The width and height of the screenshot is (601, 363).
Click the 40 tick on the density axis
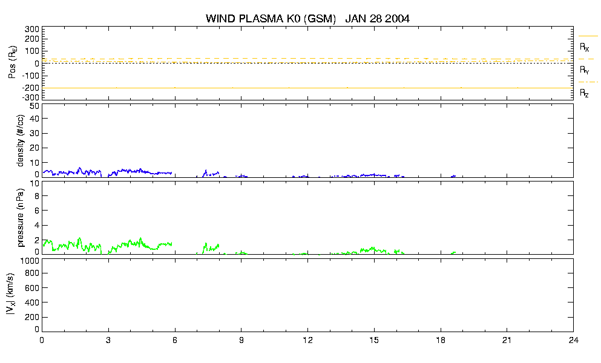pos(34,119)
